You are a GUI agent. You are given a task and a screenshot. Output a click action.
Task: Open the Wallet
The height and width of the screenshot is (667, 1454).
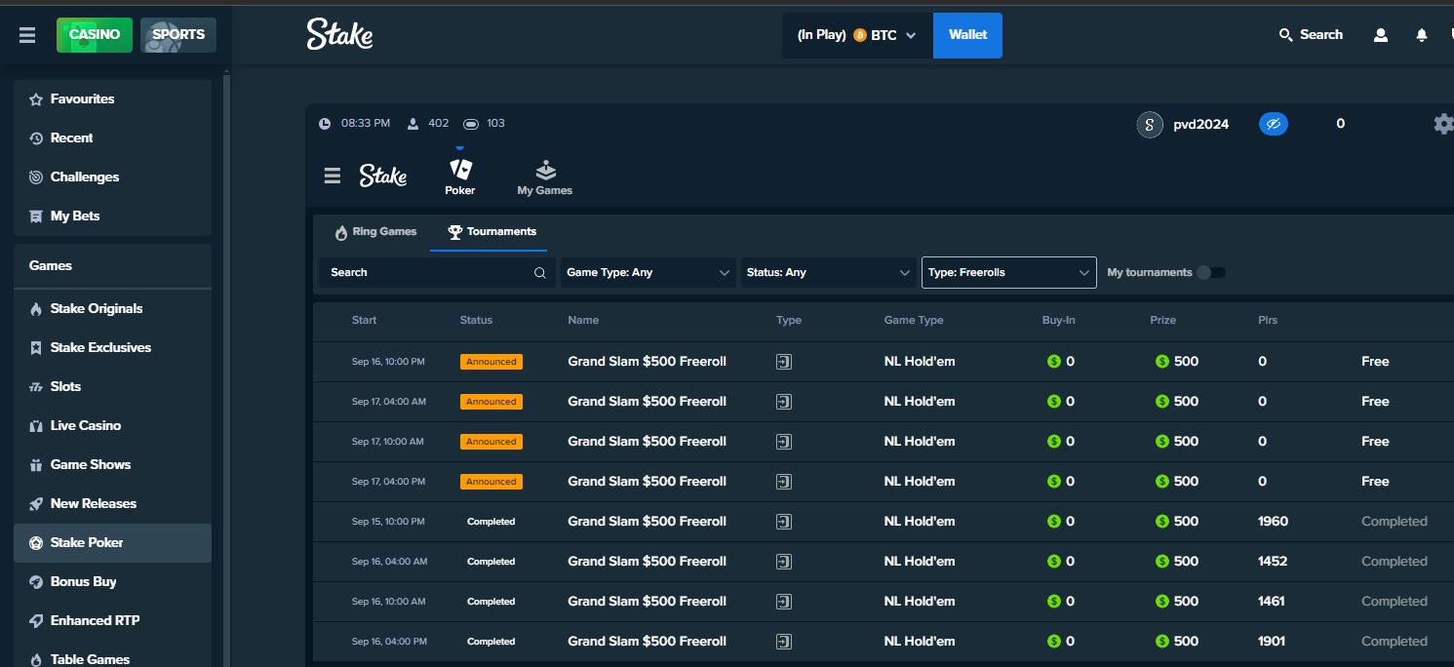click(x=967, y=35)
